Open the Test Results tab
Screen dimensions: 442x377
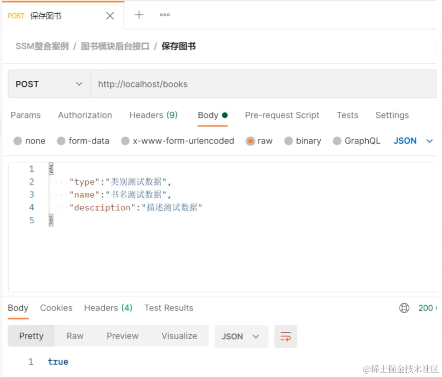coord(169,308)
